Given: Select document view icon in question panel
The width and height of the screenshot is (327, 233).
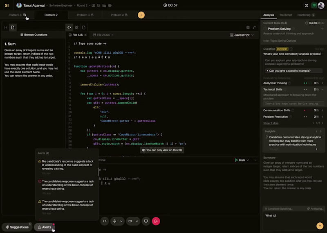Looking at the screenshot, I should point(13,27).
